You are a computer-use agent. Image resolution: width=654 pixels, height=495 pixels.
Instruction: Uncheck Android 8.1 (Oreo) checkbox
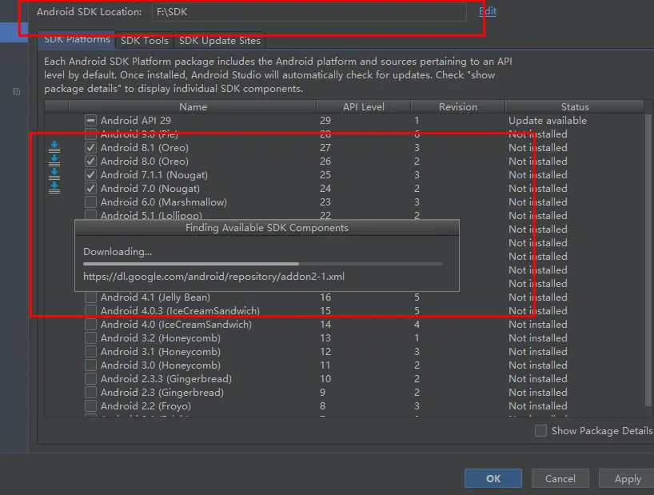(x=90, y=148)
